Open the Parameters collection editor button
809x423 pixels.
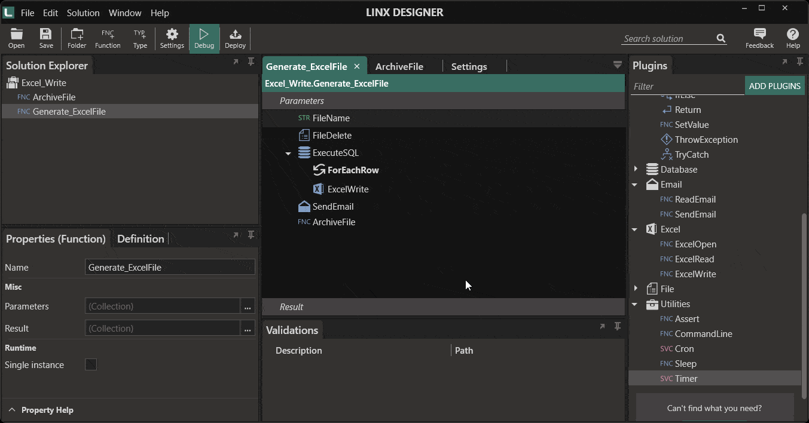tap(248, 306)
